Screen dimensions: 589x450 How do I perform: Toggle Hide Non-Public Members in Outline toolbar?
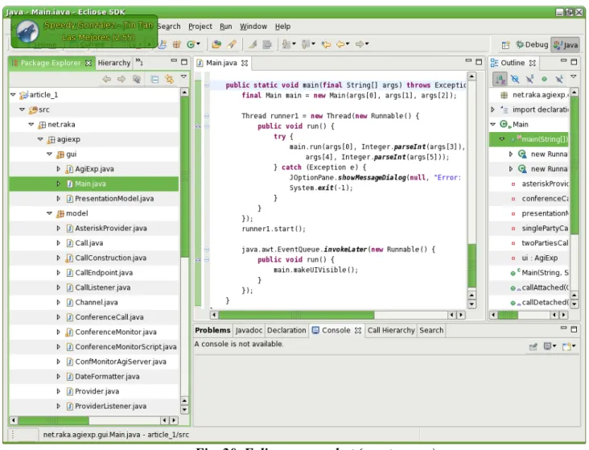coord(544,79)
